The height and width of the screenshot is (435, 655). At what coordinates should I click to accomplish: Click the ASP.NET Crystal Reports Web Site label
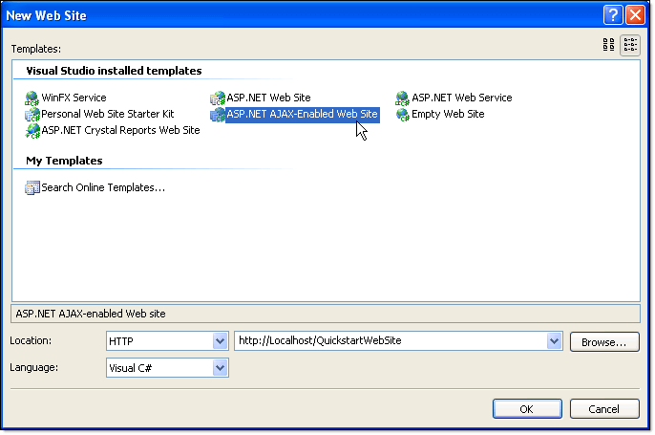click(x=120, y=130)
